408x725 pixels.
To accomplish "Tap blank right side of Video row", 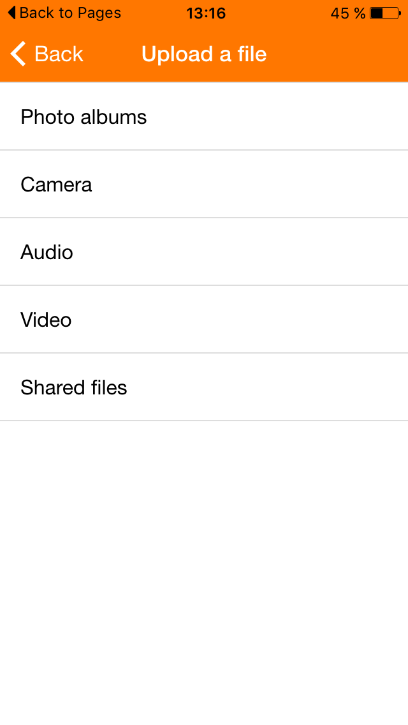I will coord(319,320).
